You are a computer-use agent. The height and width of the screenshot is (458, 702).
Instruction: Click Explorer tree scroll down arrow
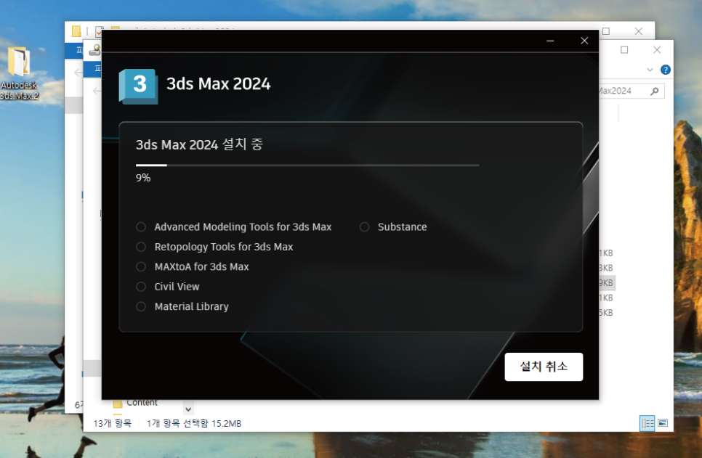188,409
